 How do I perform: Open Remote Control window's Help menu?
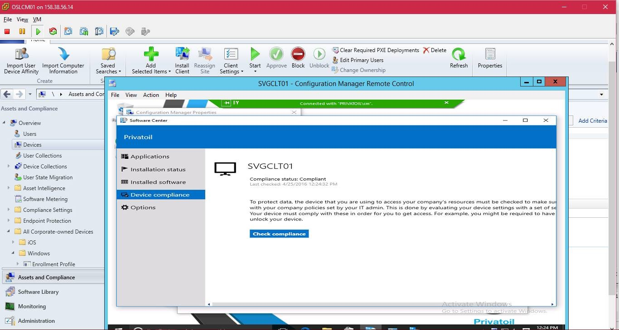[171, 95]
